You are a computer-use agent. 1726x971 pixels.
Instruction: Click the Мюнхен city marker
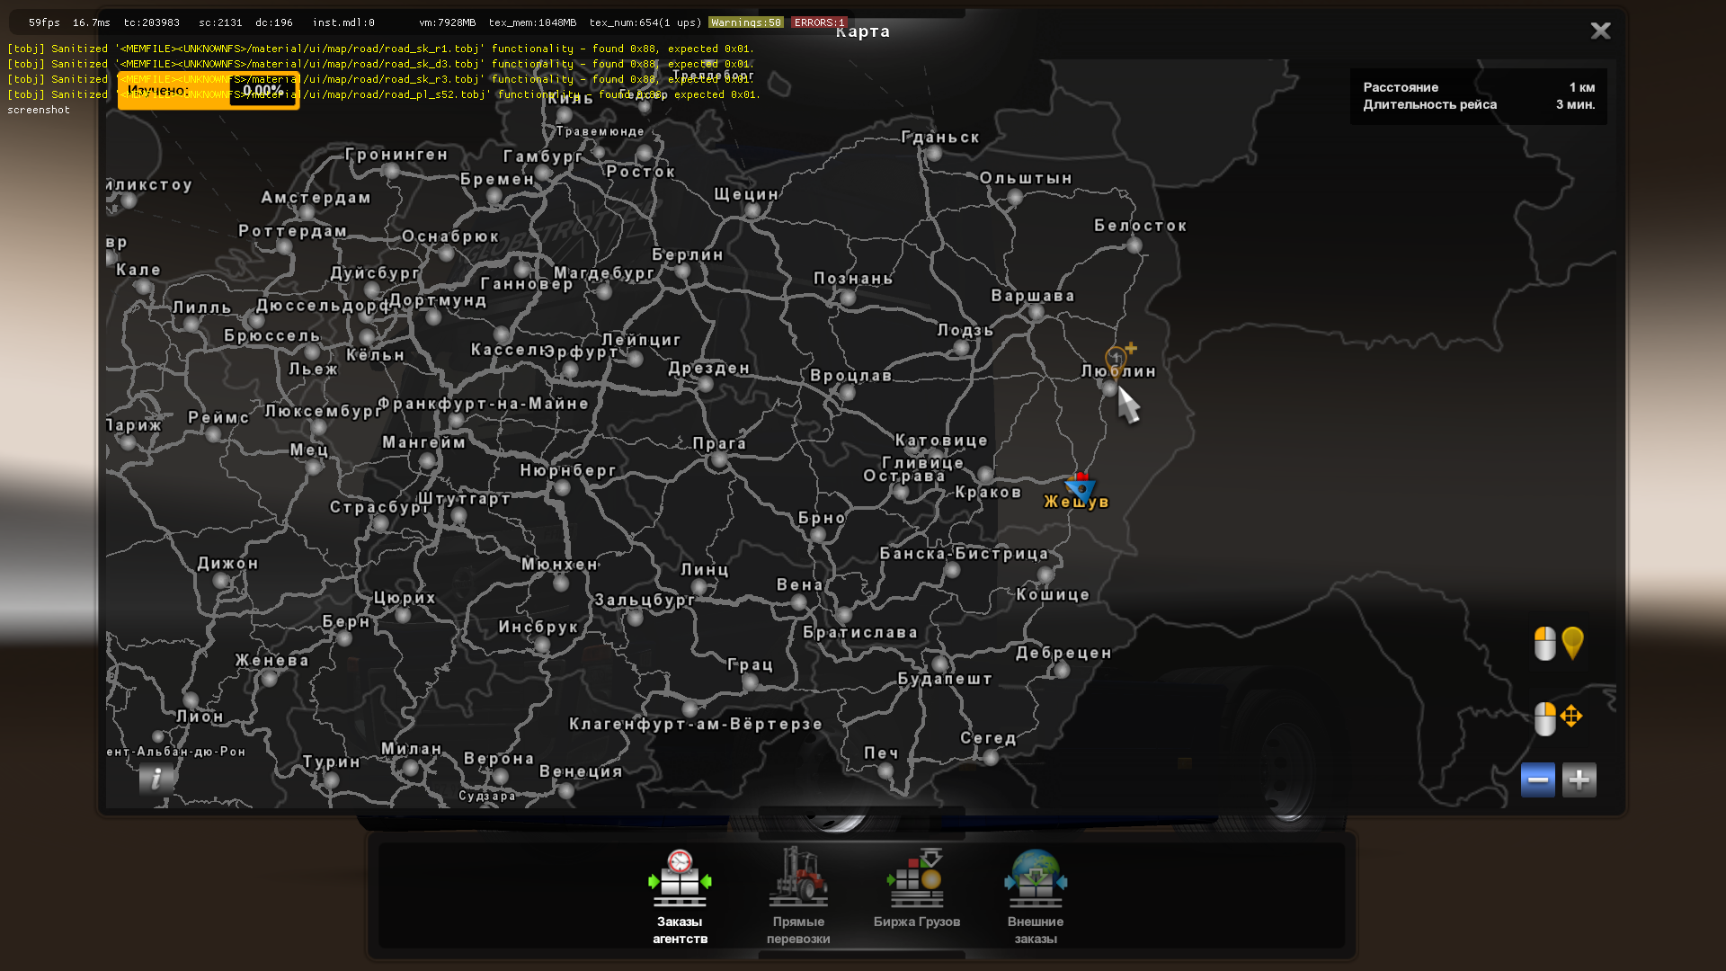[561, 583]
